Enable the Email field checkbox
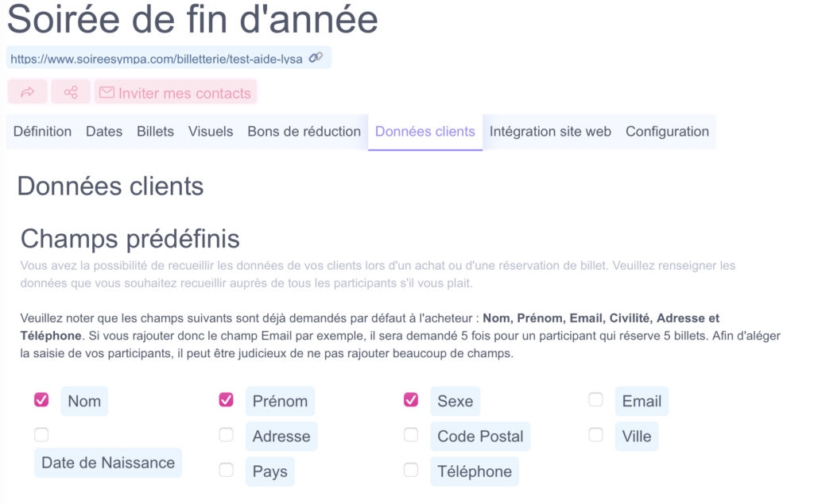814x504 pixels. tap(596, 400)
